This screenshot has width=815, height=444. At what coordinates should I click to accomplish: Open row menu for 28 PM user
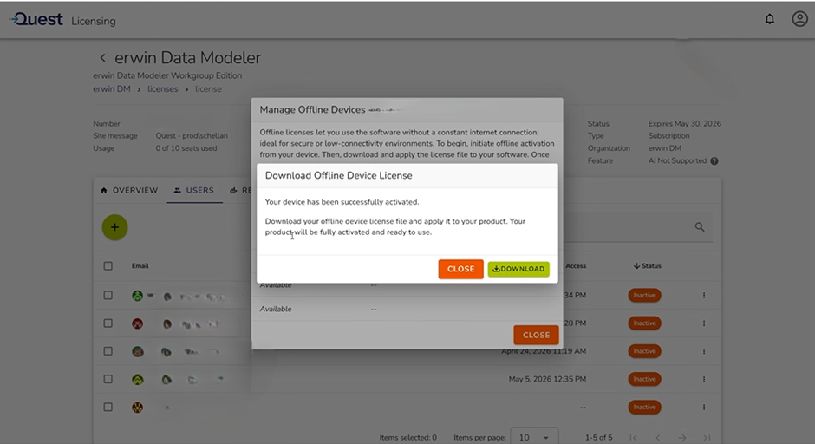[704, 323]
